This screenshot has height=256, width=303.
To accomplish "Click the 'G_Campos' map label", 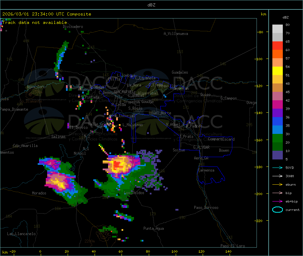I will pyautogui.click(x=229, y=98).
